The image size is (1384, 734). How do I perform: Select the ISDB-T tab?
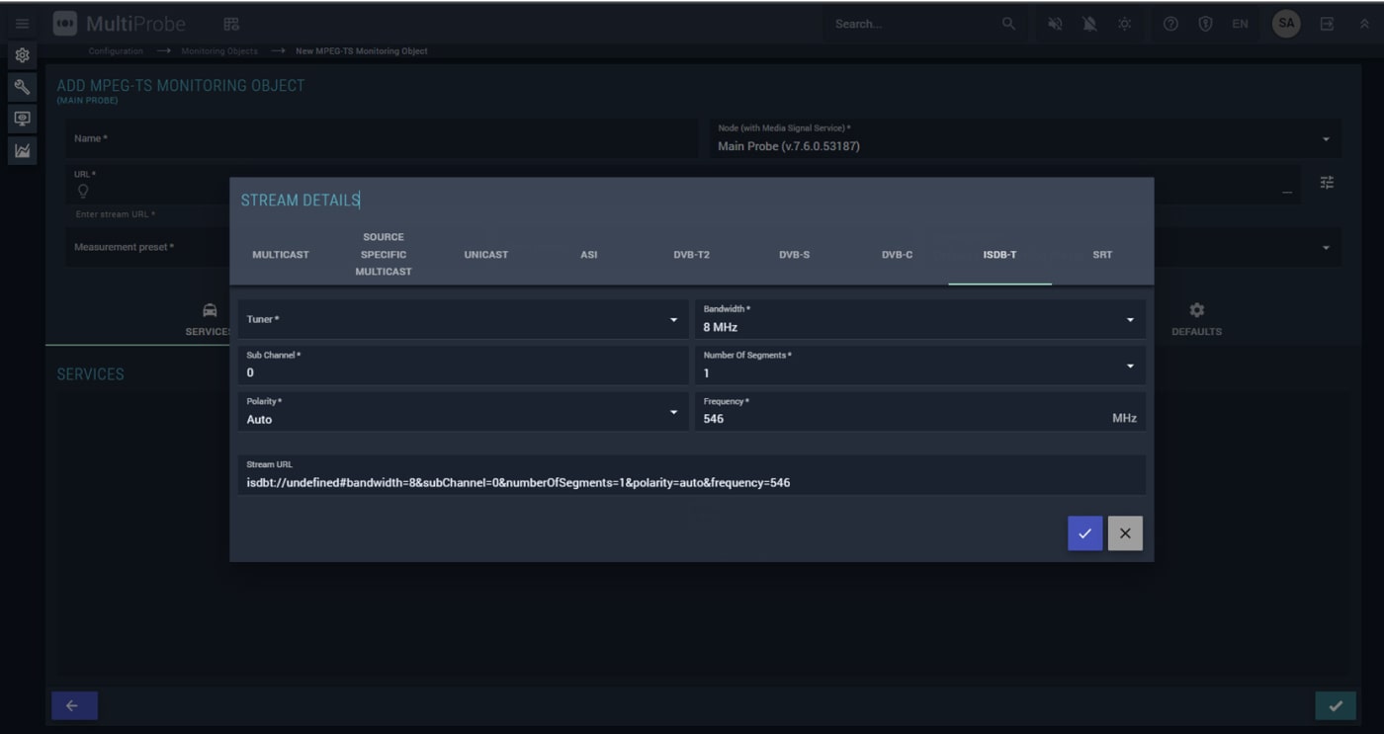999,255
